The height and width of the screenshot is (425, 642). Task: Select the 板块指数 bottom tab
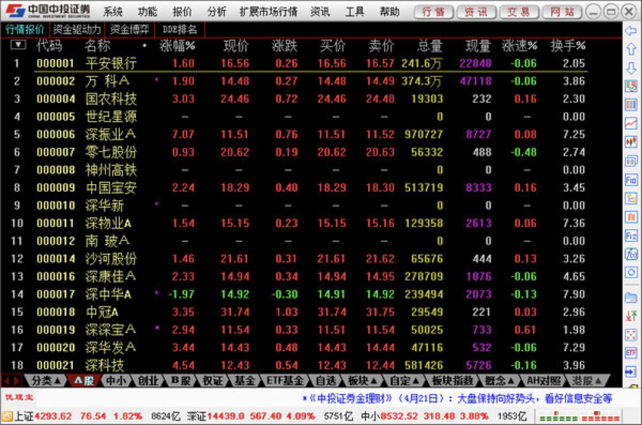pyautogui.click(x=453, y=381)
